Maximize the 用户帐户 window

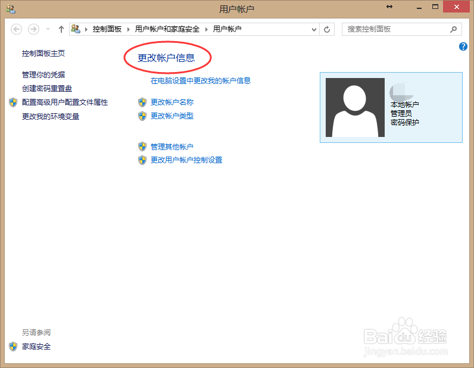click(435, 7)
